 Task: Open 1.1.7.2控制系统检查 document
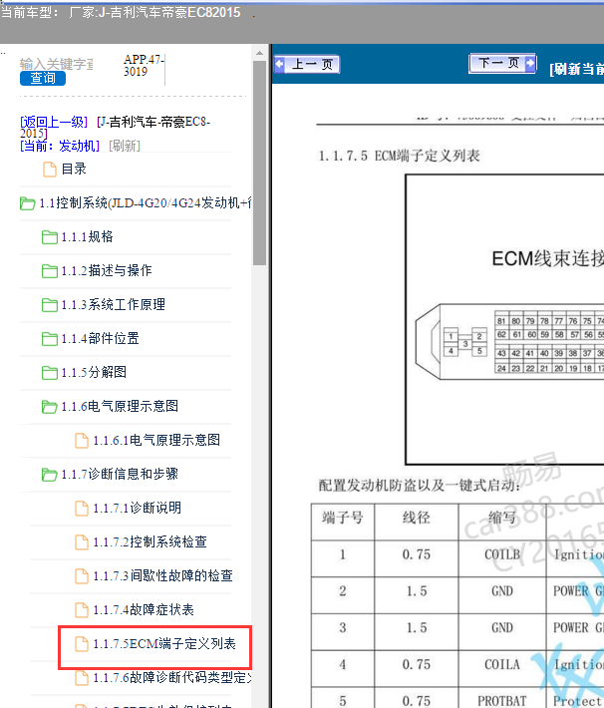point(150,541)
